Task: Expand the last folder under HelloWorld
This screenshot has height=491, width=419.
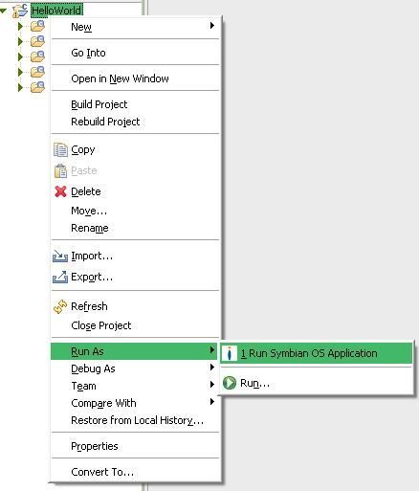Action: click(20, 87)
